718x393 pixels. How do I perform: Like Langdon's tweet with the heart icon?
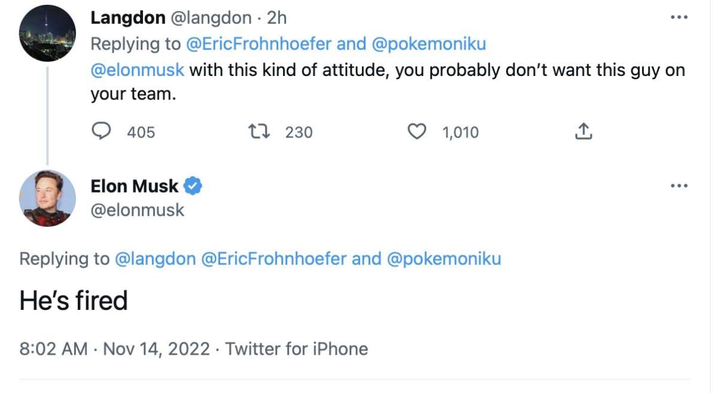416,132
